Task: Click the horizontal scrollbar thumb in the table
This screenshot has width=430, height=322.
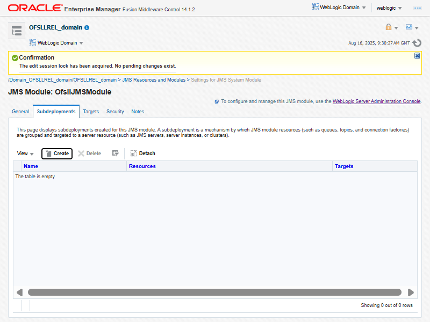Action: [x=214, y=292]
